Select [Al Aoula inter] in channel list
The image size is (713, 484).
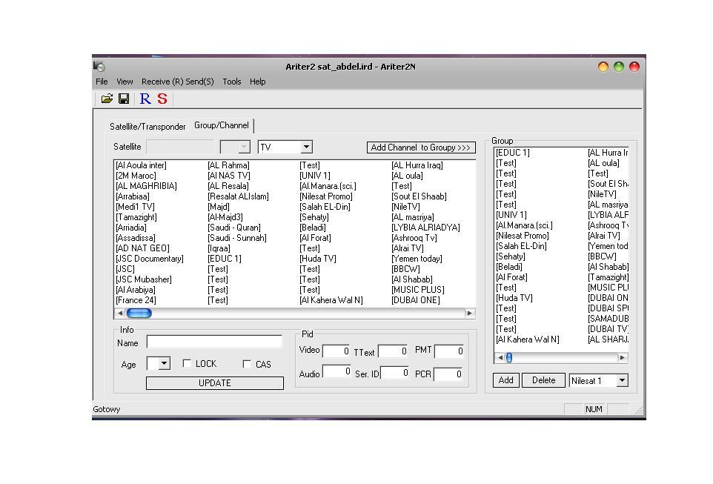click(x=141, y=165)
